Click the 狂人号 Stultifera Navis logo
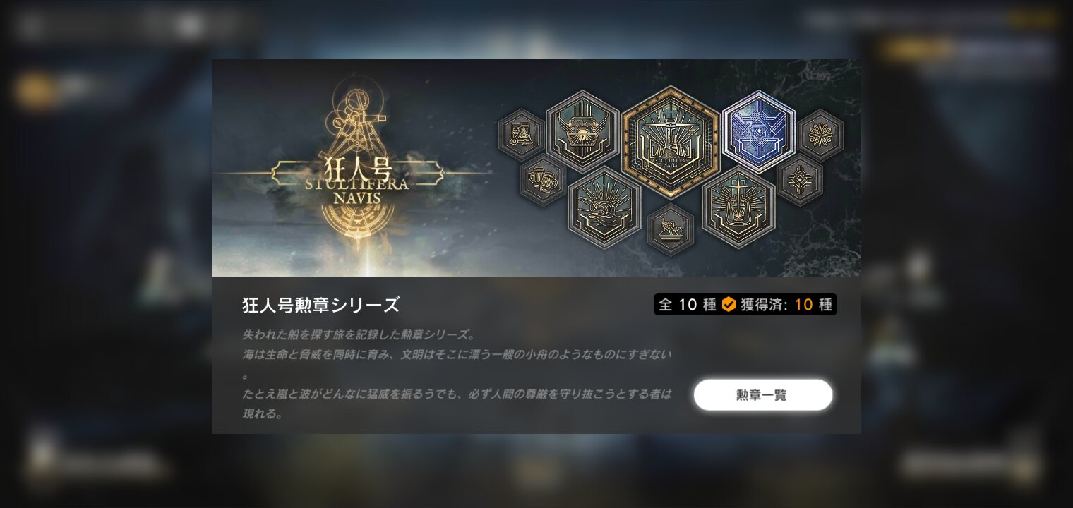The image size is (1073, 508). click(356, 181)
